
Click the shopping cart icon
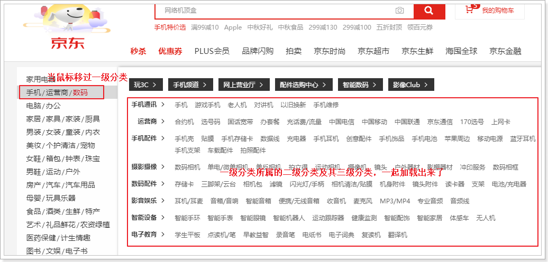point(469,10)
